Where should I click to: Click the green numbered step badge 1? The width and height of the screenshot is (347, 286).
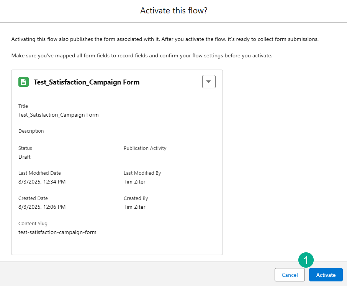click(306, 261)
